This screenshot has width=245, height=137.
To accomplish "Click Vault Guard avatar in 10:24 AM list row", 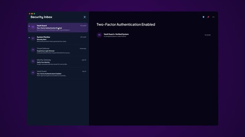I will (33, 27).
